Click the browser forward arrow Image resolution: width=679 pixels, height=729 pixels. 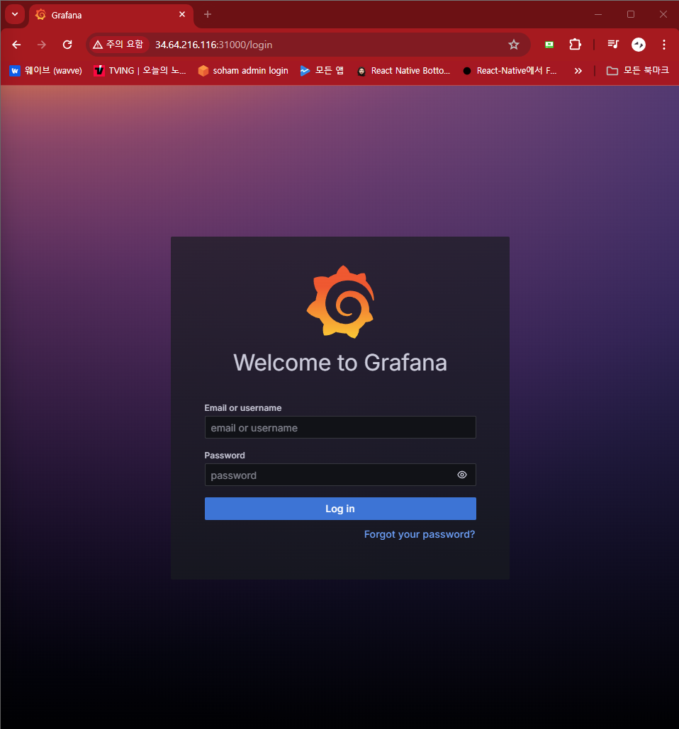pos(42,45)
